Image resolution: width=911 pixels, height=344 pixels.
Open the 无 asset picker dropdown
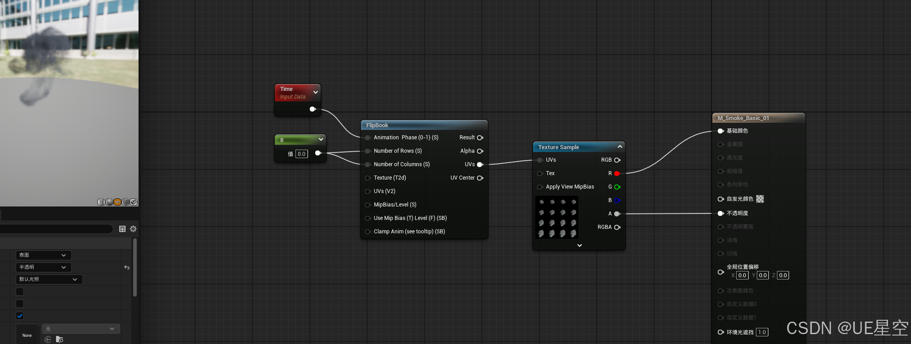tap(81, 329)
